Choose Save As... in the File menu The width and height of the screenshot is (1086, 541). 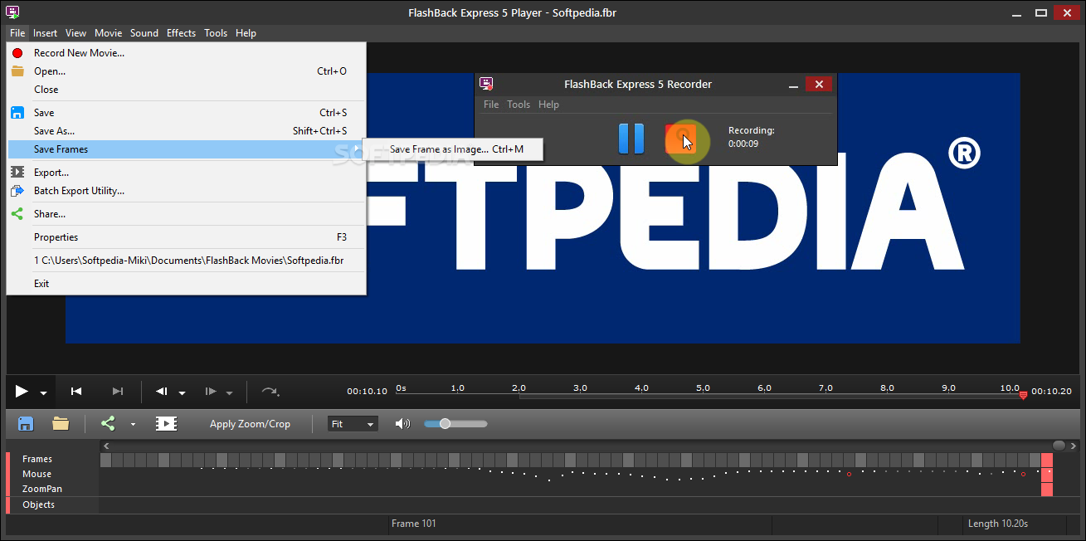point(186,131)
